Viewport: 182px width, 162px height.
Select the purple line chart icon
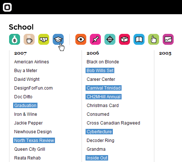coord(168,39)
